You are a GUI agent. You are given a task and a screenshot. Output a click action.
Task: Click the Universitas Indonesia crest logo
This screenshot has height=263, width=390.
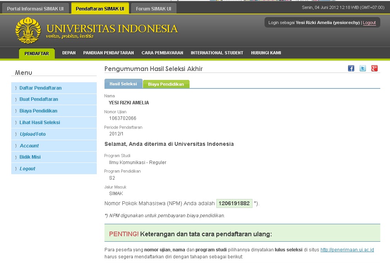tap(28, 30)
